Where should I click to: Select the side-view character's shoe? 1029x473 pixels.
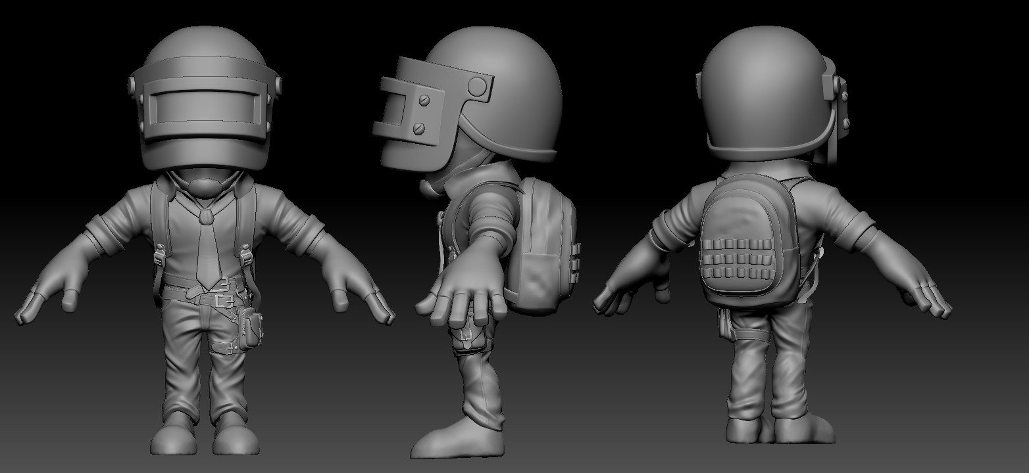[x=458, y=437]
